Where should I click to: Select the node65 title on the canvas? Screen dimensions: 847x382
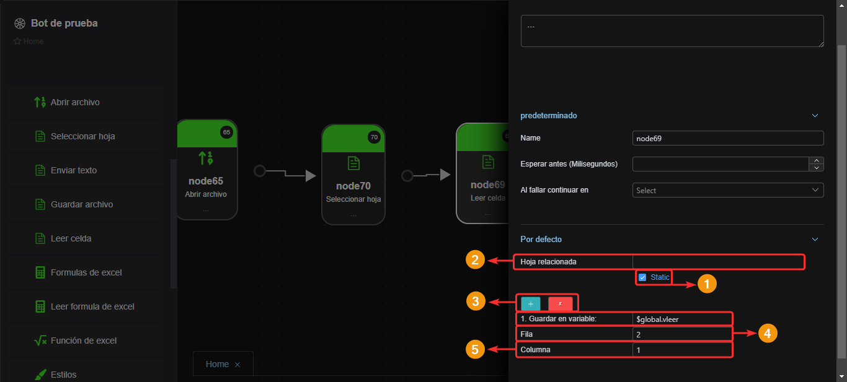[206, 181]
